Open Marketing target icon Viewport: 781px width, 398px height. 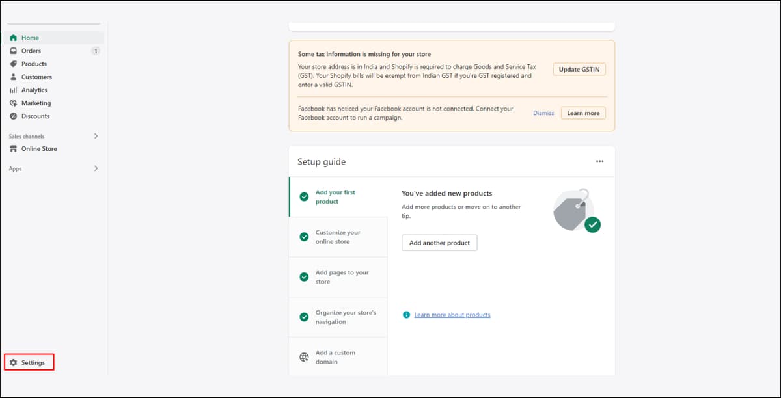click(x=13, y=103)
